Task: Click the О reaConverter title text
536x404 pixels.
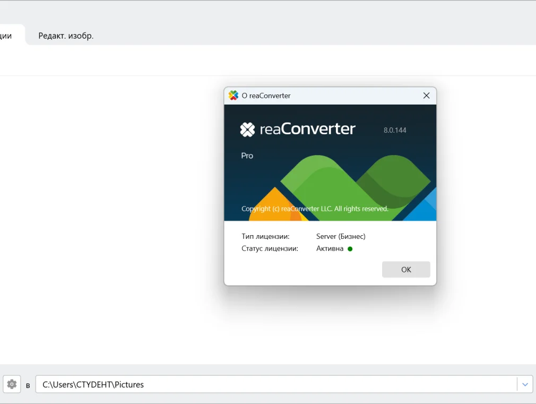Action: coord(266,96)
